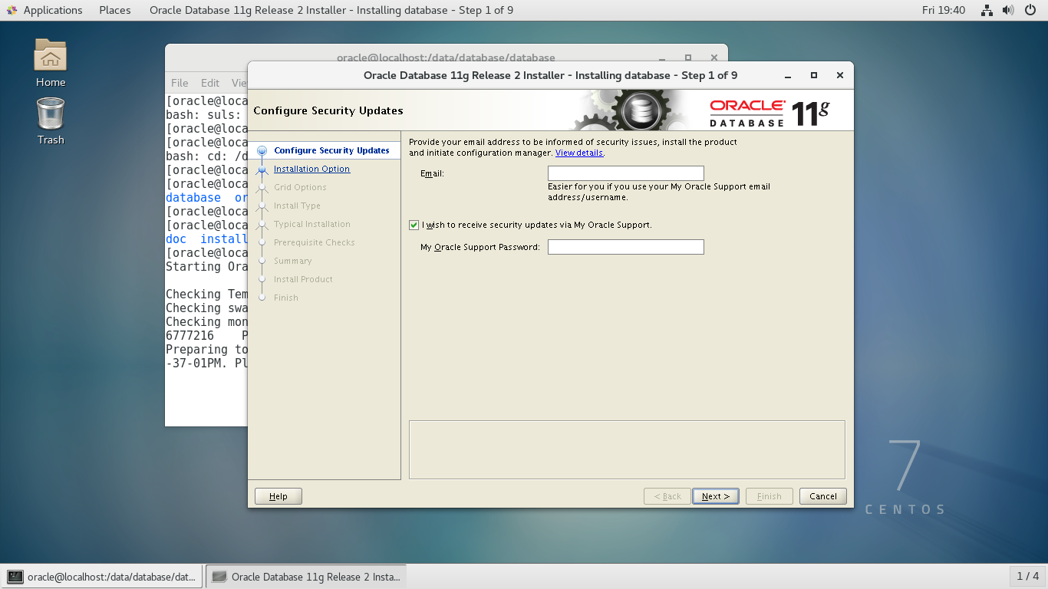
Task: Click the Help button
Action: coord(278,496)
